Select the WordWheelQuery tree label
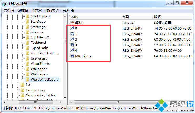The width and height of the screenshot is (195, 113). pos(44,80)
